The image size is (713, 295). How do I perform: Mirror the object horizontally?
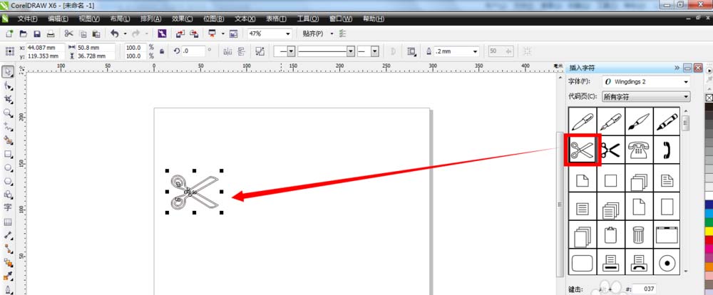(228, 52)
